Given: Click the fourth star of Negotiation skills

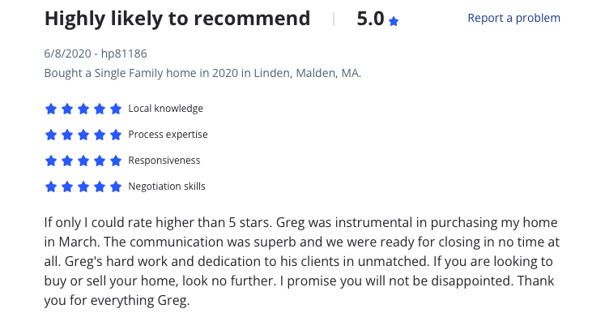Looking at the screenshot, I should click(100, 187).
